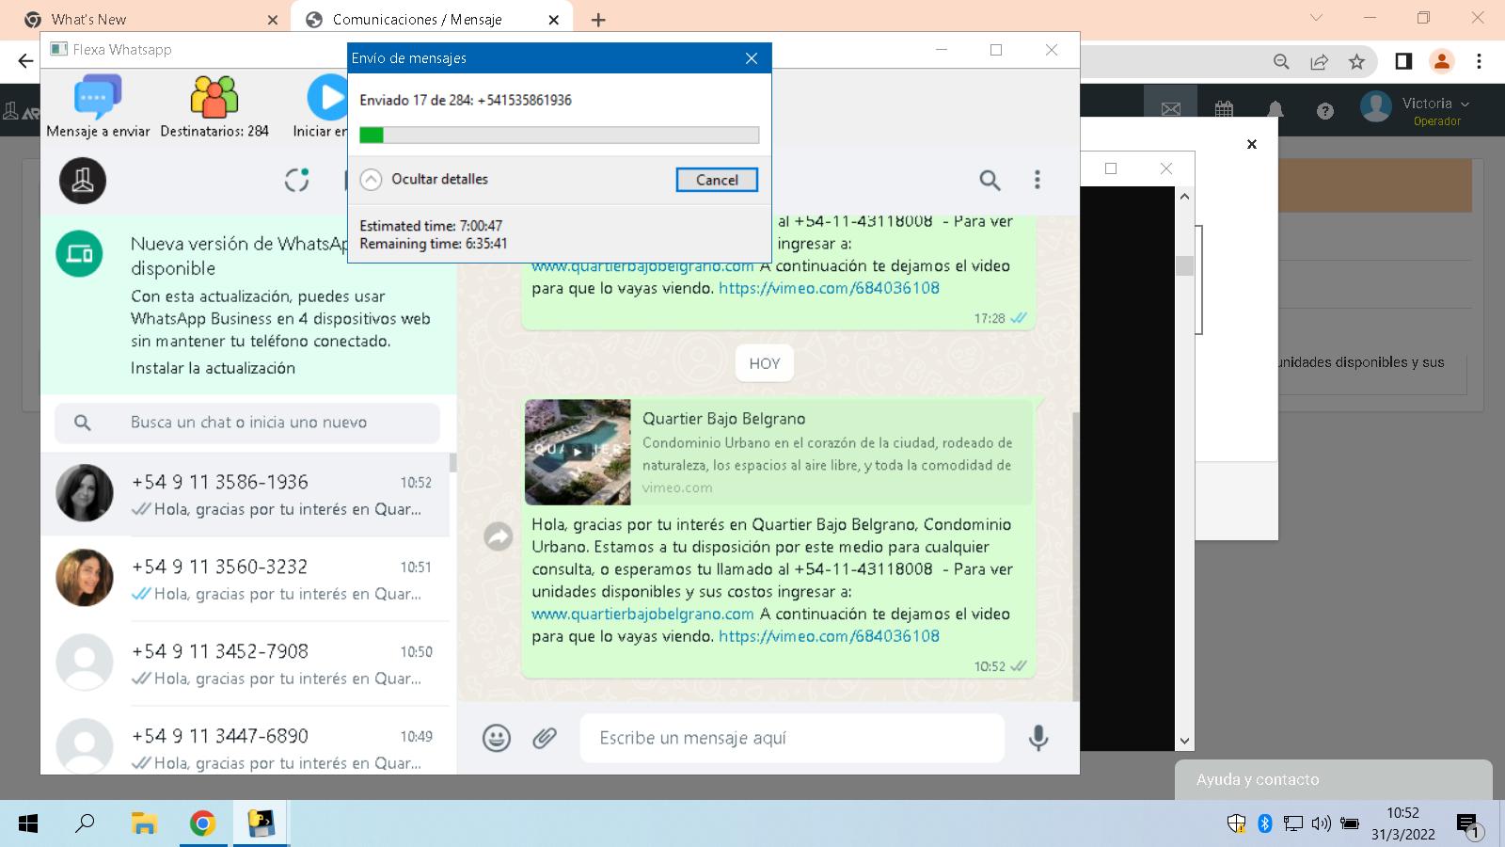Image resolution: width=1505 pixels, height=847 pixels.
Task: Click the WhatsApp status circle icon
Action: 297,180
